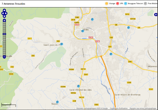This screenshot has width=158, height=110.
Task: Pan the map upward with arrow control
Action: tap(4, 10)
